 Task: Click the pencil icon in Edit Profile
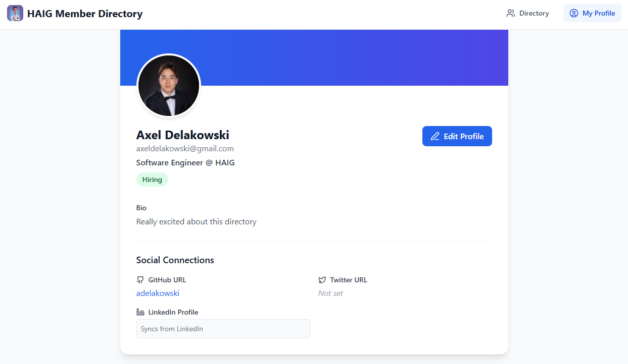(435, 136)
